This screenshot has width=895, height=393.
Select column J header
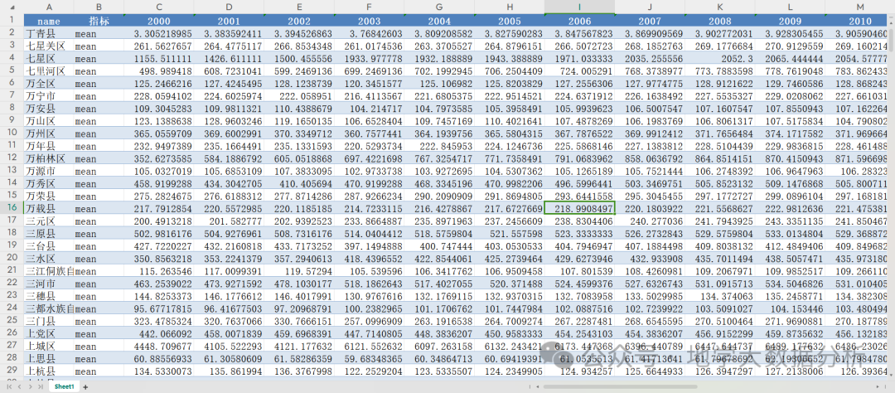pyautogui.click(x=650, y=7)
